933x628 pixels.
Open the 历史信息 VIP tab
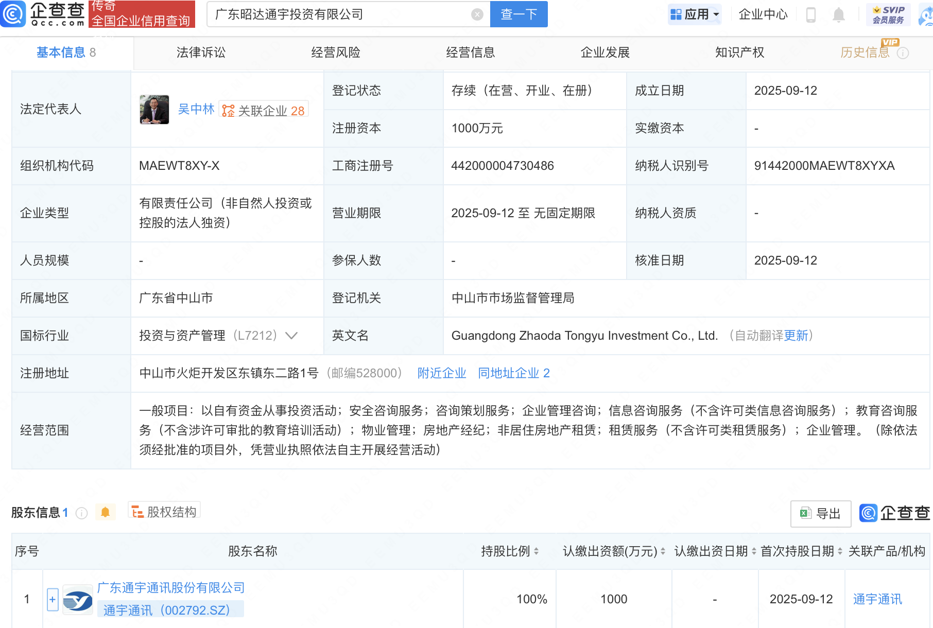click(865, 53)
